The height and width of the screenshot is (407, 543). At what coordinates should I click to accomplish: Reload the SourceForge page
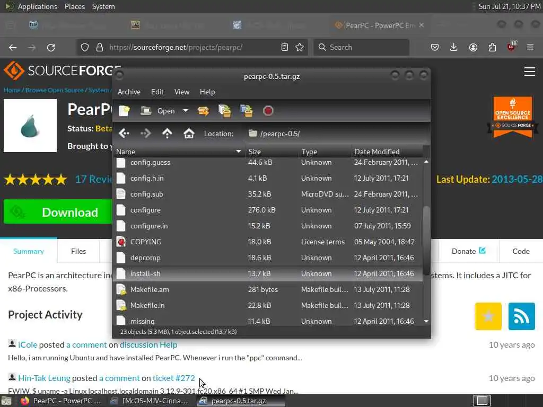pos(51,47)
